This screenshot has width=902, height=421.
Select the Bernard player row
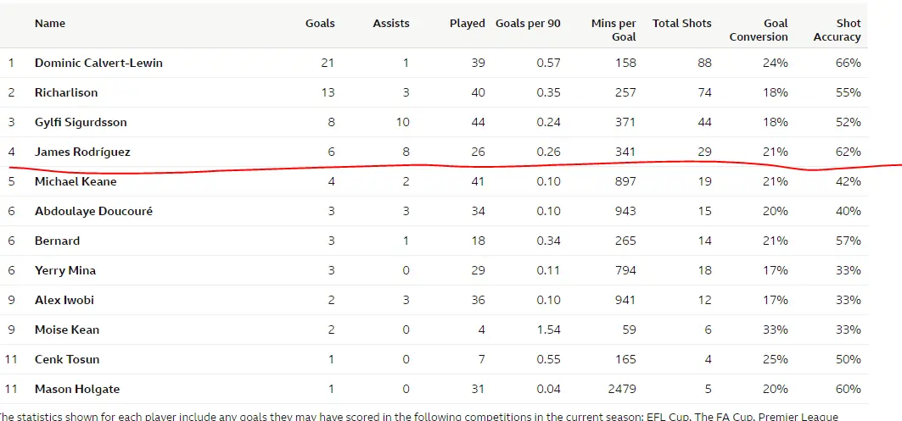tap(57, 241)
